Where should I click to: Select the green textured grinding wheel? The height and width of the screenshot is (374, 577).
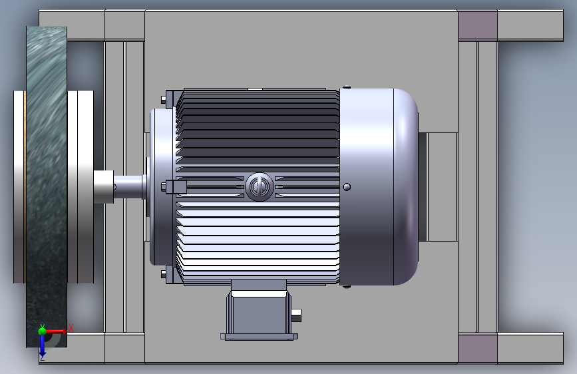tap(47, 186)
